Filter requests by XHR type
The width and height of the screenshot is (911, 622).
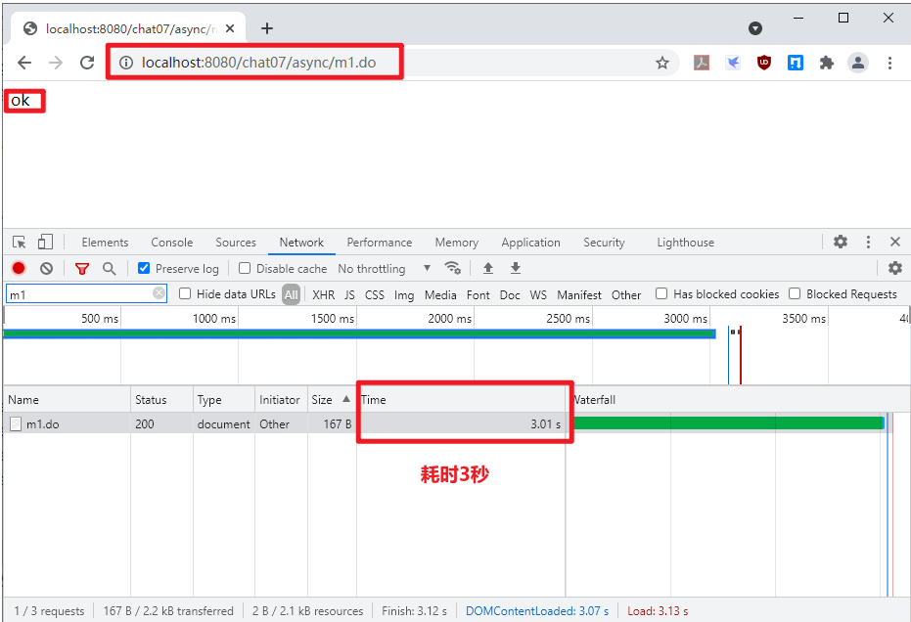(323, 294)
